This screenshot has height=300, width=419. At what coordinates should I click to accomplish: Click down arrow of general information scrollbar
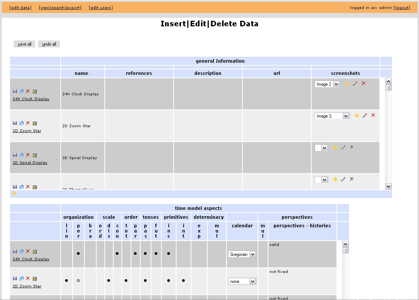click(388, 186)
